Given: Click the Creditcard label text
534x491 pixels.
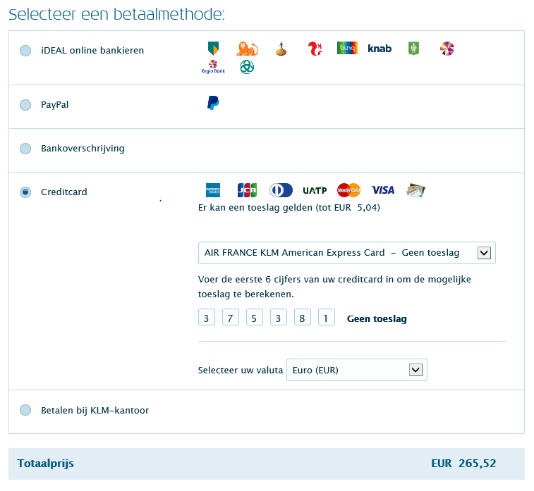Looking at the screenshot, I should tap(64, 192).
